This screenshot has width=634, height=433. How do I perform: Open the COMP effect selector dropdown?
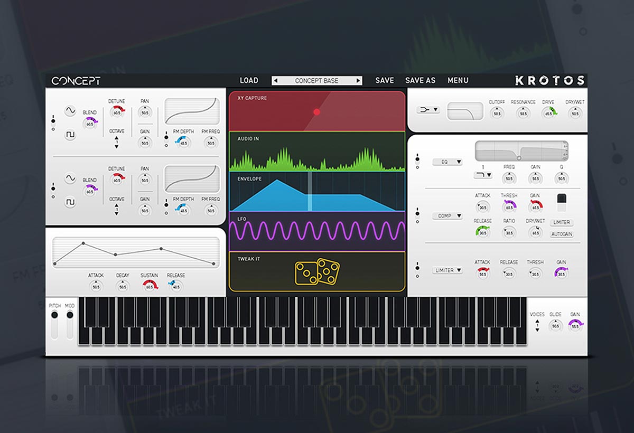(x=447, y=216)
